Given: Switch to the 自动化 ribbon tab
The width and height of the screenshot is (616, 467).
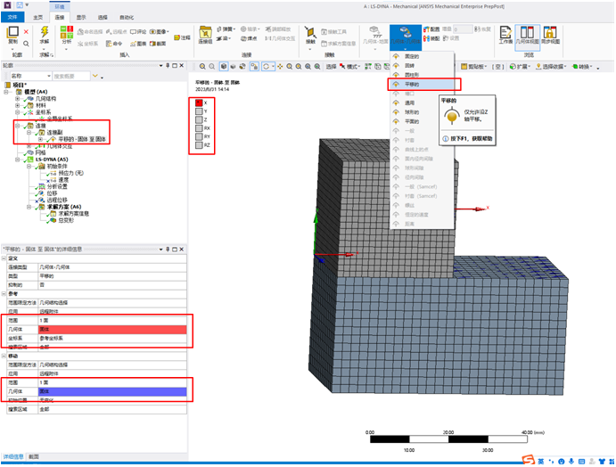Looking at the screenshot, I should click(127, 17).
